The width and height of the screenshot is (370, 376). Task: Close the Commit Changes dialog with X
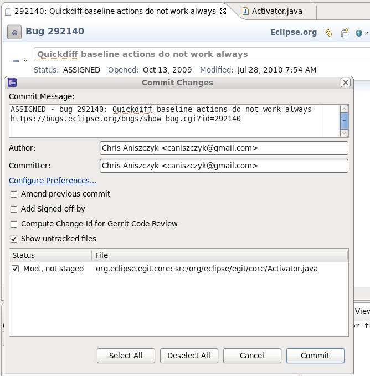[345, 83]
